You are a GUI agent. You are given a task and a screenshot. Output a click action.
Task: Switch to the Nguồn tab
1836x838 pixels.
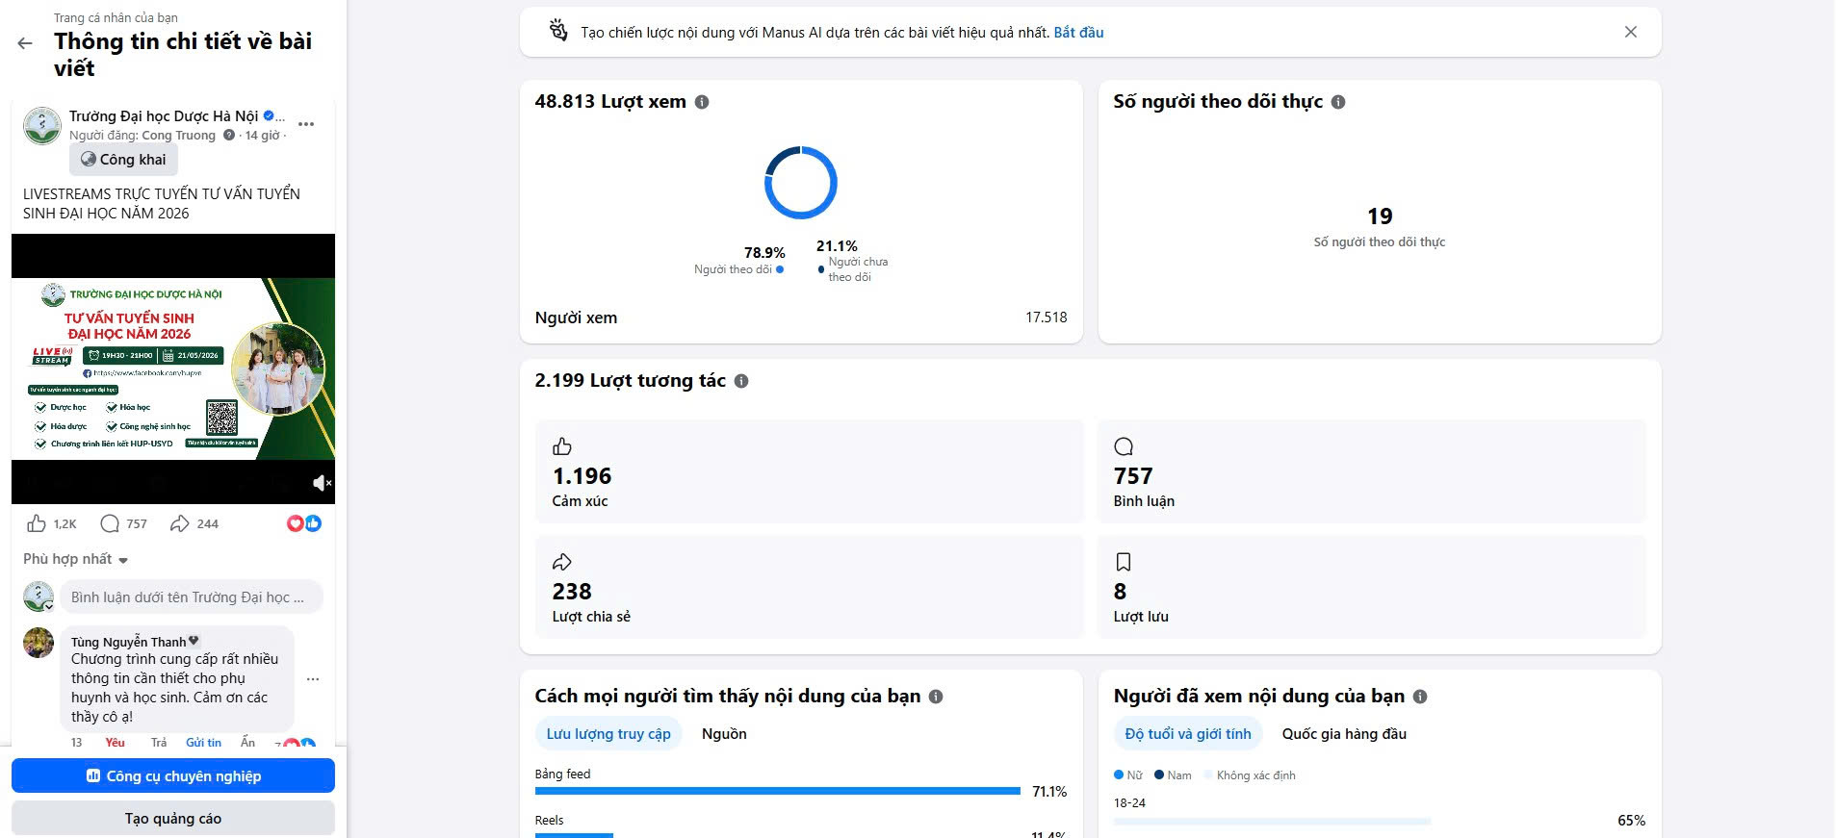(x=724, y=734)
